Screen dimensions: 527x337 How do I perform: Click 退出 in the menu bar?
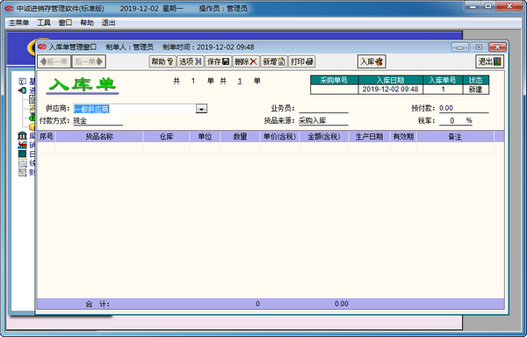(108, 23)
